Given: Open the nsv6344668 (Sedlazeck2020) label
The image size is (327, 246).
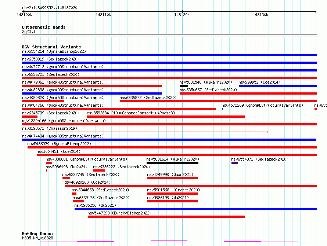Looking at the screenshot, I should click(x=100, y=190).
